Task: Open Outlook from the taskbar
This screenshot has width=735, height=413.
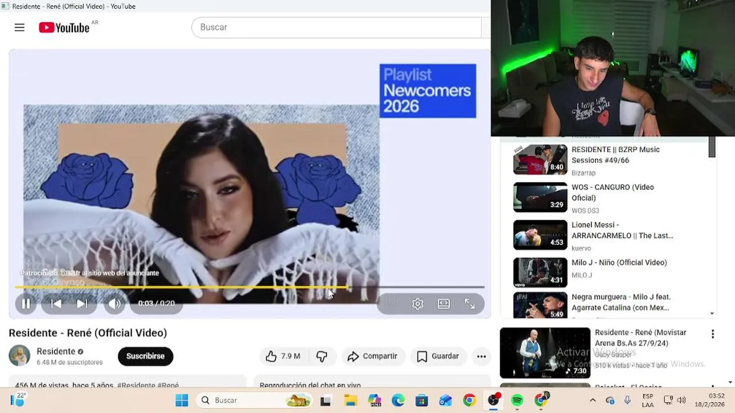Action: (x=446, y=400)
